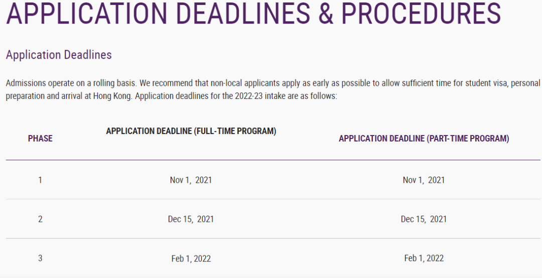
Task: Click the word PROCEDURES in the title
Action: point(421,13)
